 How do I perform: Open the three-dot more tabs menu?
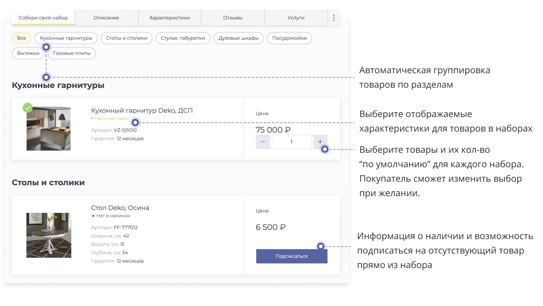pyautogui.click(x=334, y=18)
